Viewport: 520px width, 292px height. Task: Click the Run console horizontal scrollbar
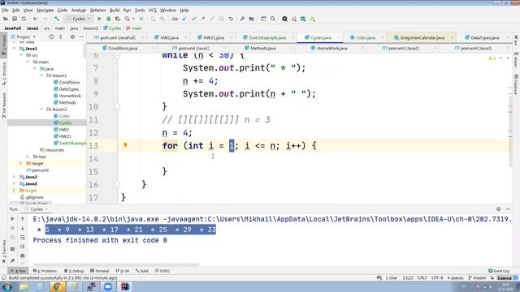click(116, 264)
